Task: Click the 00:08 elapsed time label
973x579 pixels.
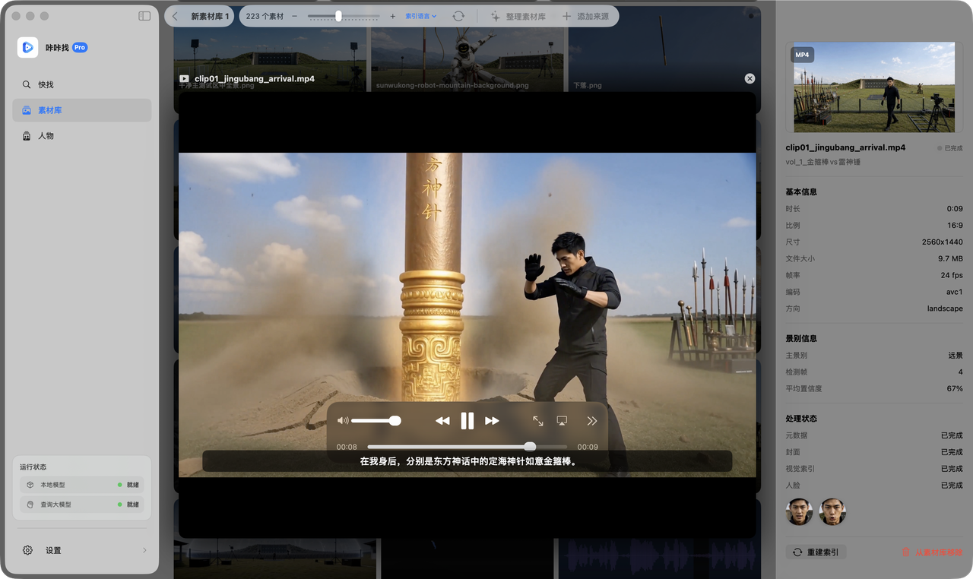Action: pyautogui.click(x=347, y=447)
